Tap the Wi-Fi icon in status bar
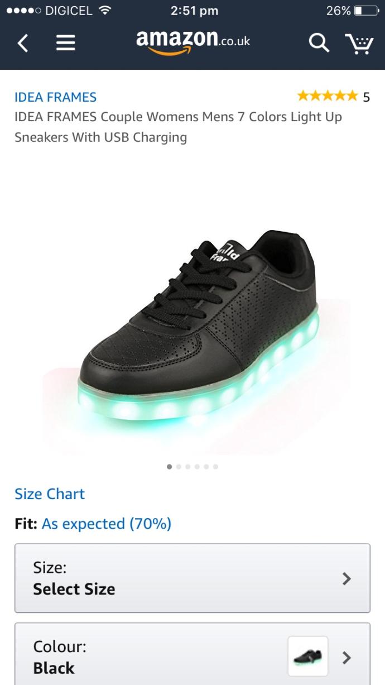The image size is (385, 685). tap(104, 11)
